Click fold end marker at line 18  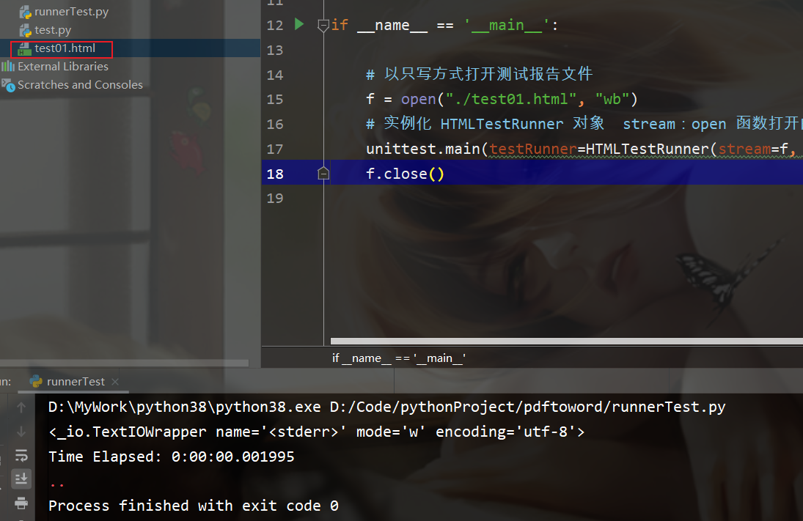(323, 174)
